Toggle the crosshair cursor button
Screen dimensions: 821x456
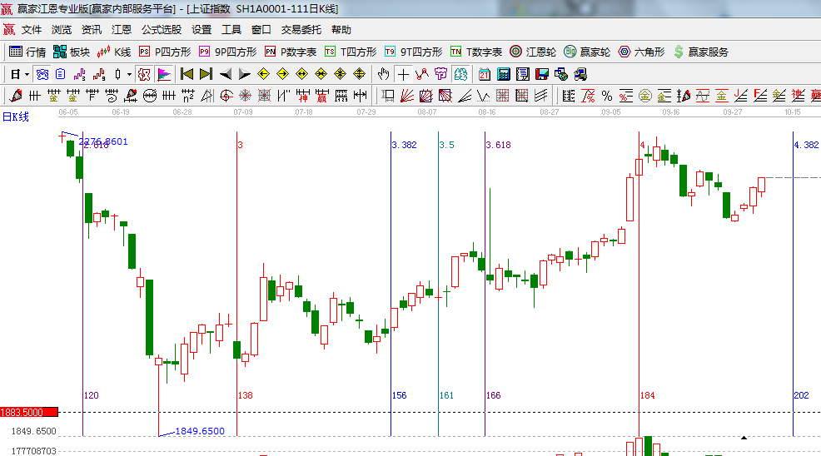pos(403,74)
